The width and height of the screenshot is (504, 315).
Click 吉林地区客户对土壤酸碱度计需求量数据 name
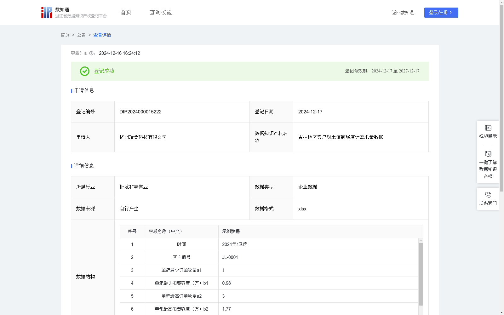[341, 137]
